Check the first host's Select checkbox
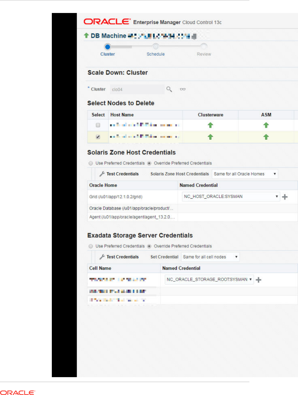 tap(98, 125)
